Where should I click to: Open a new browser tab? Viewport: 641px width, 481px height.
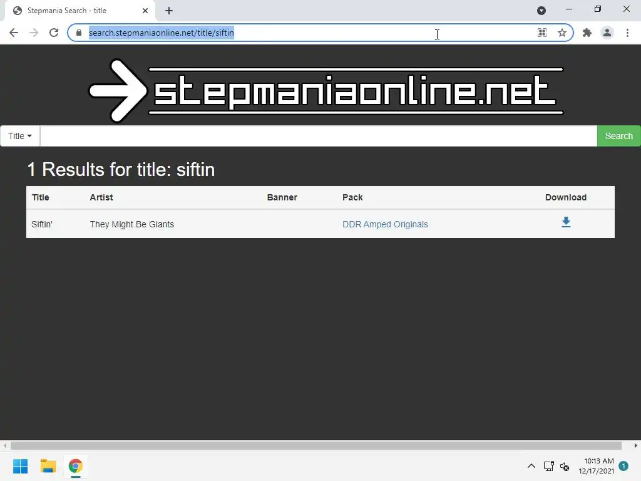(169, 11)
